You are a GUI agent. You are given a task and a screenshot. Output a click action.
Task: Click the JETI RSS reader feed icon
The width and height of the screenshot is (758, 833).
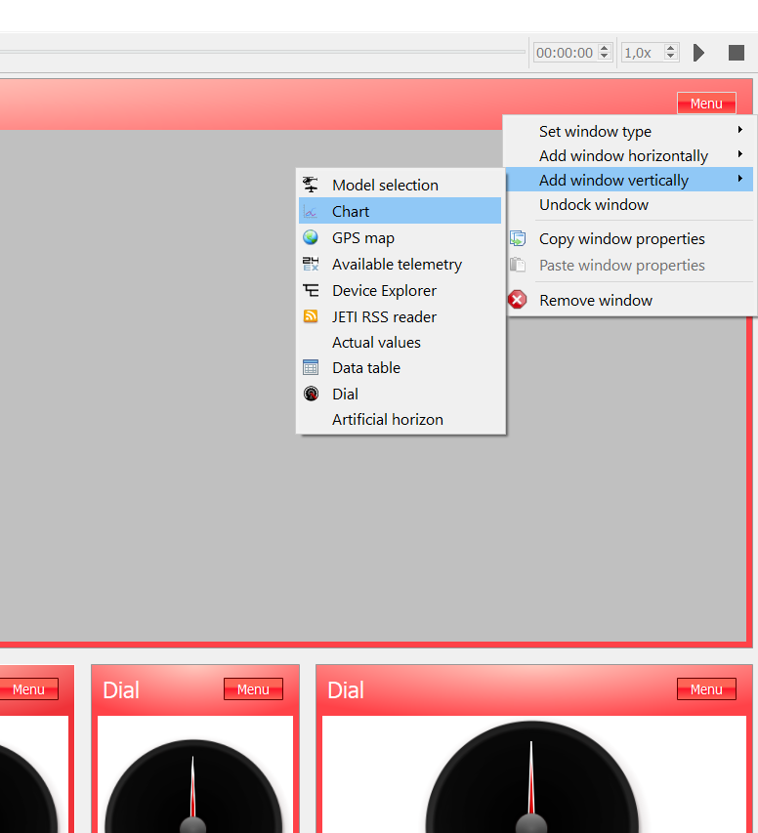click(311, 316)
